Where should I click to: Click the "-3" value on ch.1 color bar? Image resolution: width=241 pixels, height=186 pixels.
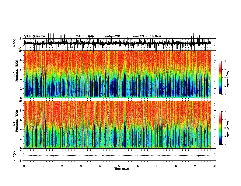(224, 61)
